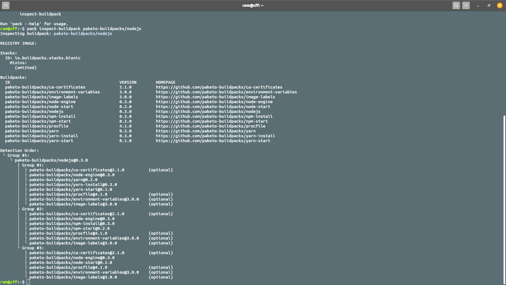Open the yarn-install GitHub homepage link
Image resolution: width=506 pixels, height=285 pixels.
(x=215, y=136)
